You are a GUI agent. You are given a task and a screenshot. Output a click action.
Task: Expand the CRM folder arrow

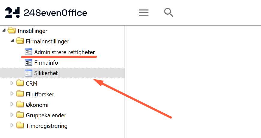[x=12, y=84]
